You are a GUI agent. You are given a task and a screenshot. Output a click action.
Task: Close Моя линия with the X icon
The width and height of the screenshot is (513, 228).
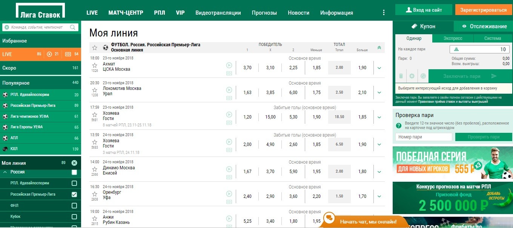[74, 163]
